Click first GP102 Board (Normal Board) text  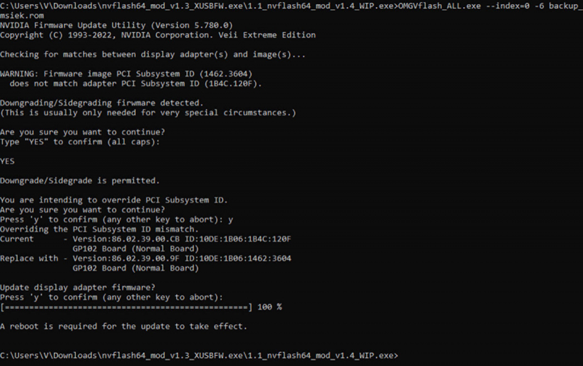pyautogui.click(x=136, y=249)
